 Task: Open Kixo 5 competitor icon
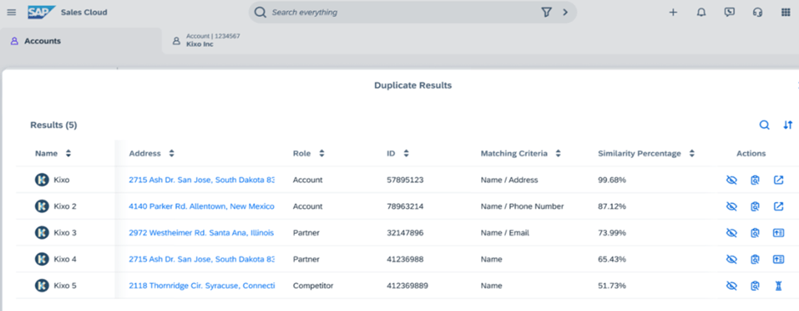[778, 286]
